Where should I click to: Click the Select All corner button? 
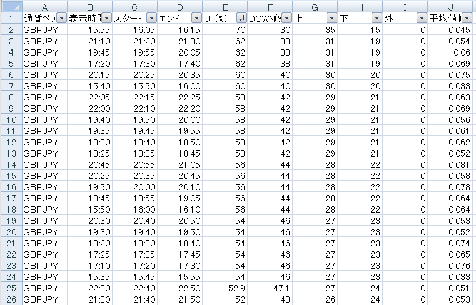(11, 6)
